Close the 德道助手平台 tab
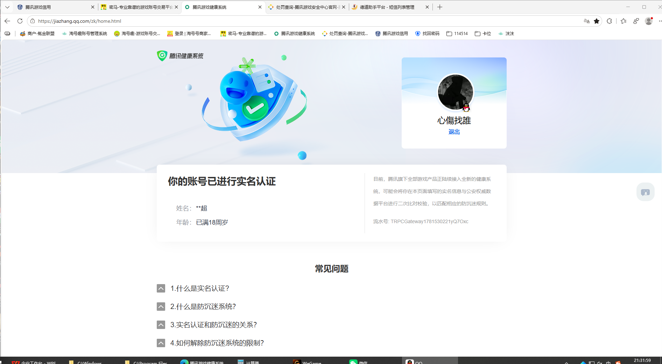 click(x=427, y=7)
